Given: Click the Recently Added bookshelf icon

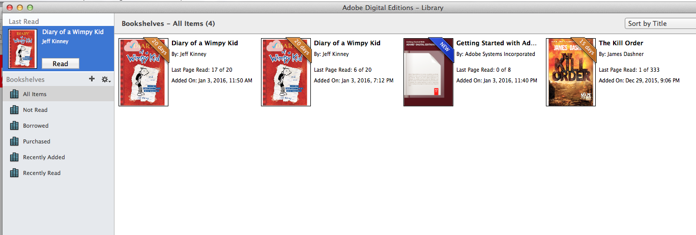Looking at the screenshot, I should click(x=14, y=157).
